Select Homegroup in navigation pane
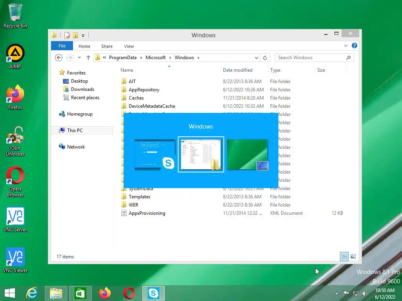 (x=76, y=114)
